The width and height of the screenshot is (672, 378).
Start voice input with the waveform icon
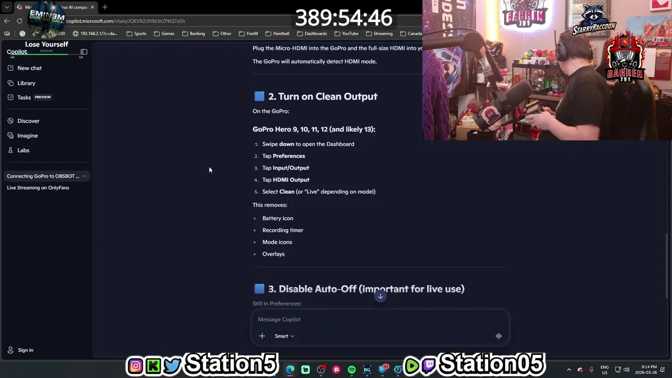pos(498,336)
